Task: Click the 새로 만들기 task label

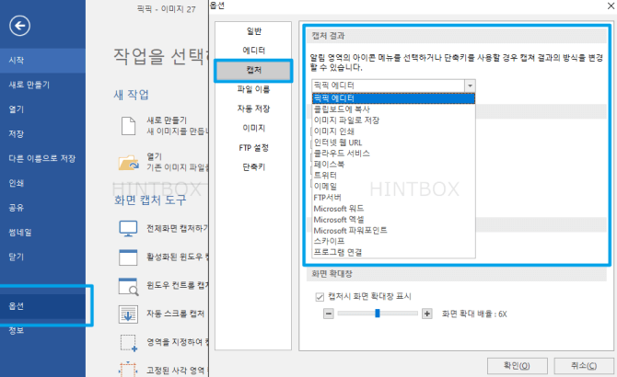Action: click(x=167, y=120)
